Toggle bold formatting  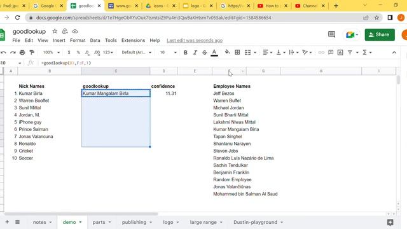tap(185, 52)
